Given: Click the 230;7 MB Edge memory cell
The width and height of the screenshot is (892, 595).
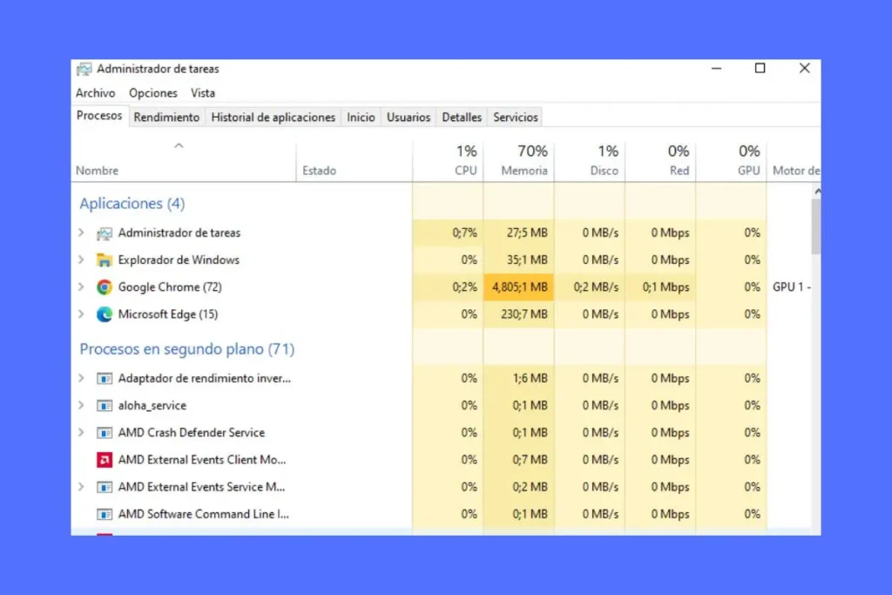Looking at the screenshot, I should (518, 314).
